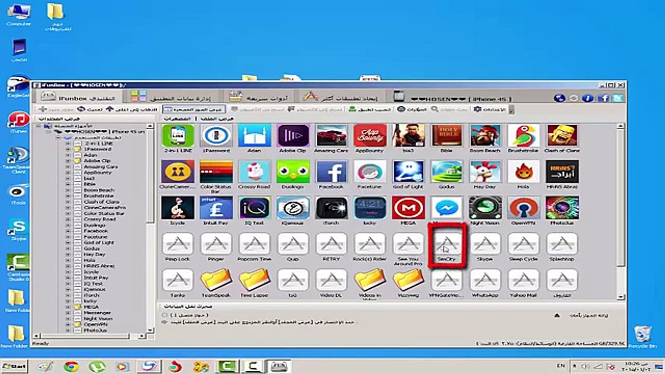Click the app grid scroll-down arrow
665x374 pixels.
[x=621, y=297]
